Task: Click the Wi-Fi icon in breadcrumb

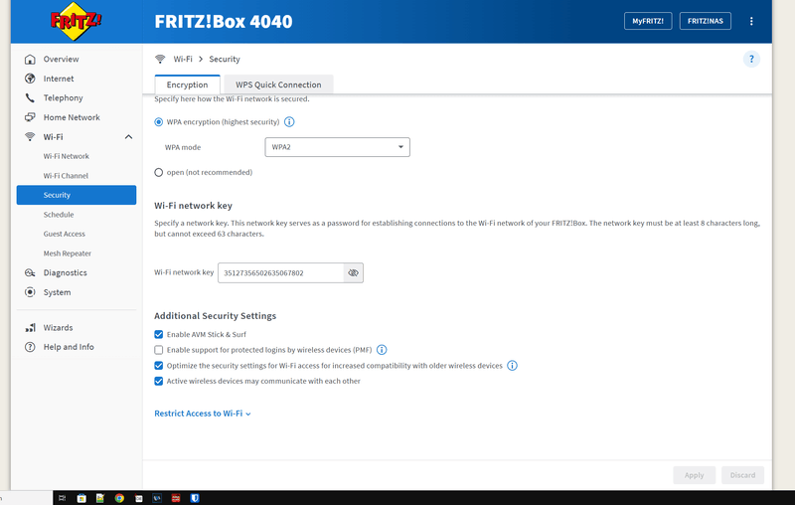Action: 160,60
